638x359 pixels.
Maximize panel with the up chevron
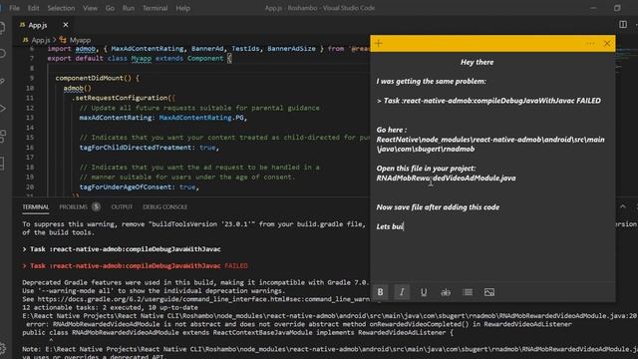click(622, 206)
